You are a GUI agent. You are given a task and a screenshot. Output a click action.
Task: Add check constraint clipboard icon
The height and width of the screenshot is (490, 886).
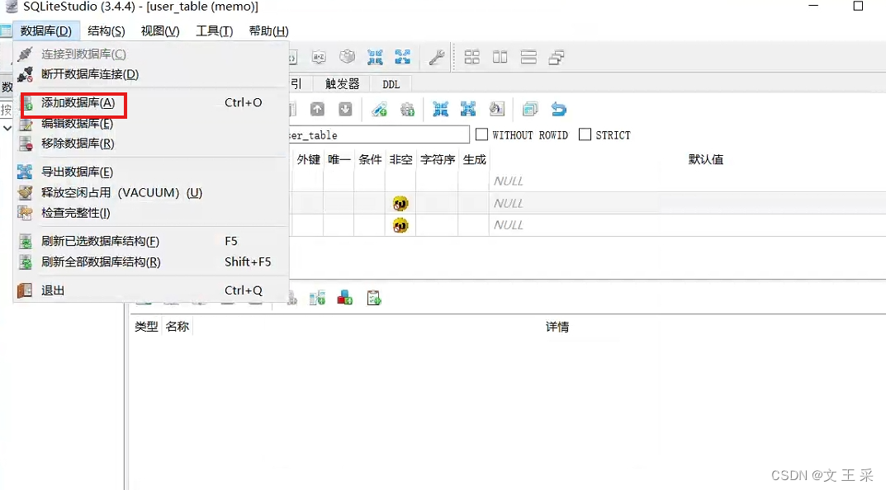coord(373,298)
